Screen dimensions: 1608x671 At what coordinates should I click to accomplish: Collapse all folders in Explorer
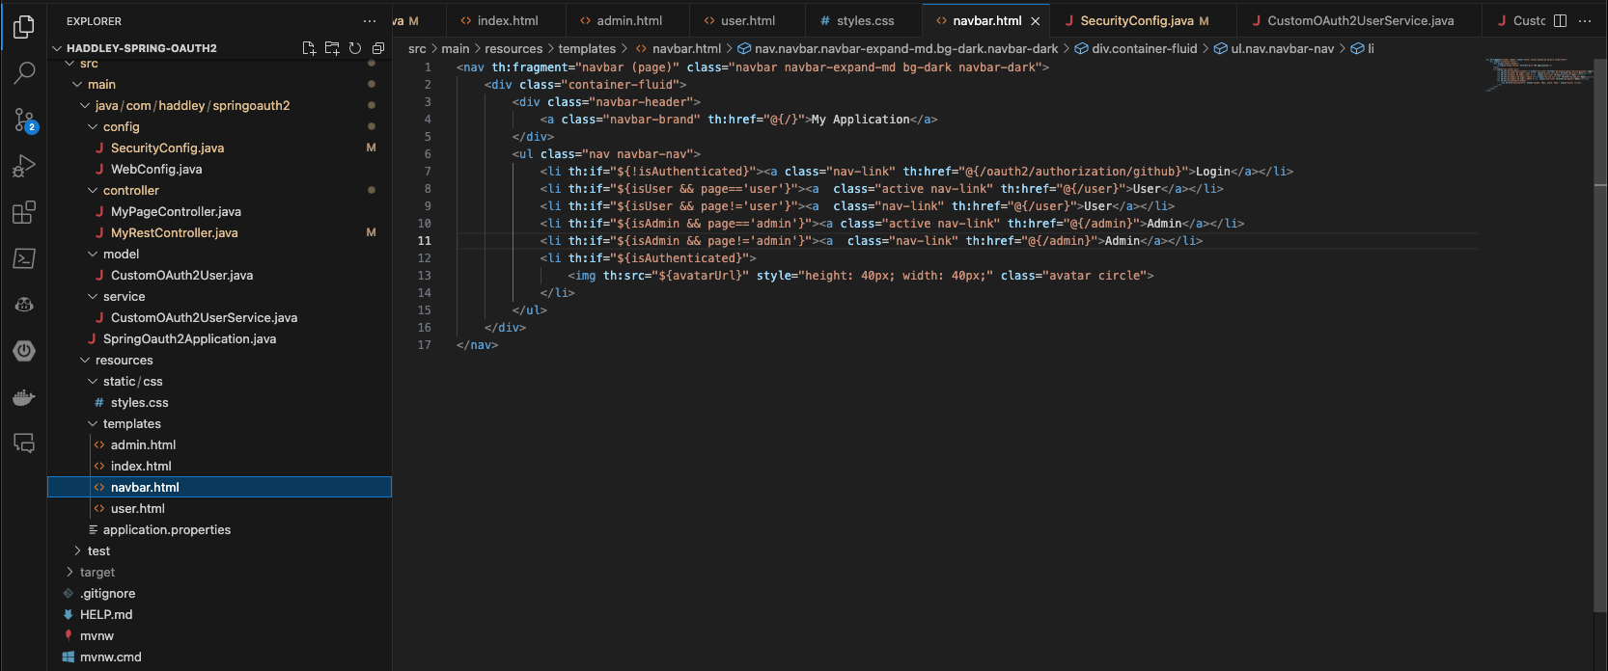pos(378,48)
